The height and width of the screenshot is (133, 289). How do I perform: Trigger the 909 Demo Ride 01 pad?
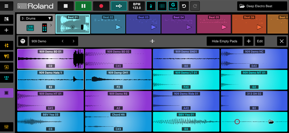pos(186,101)
